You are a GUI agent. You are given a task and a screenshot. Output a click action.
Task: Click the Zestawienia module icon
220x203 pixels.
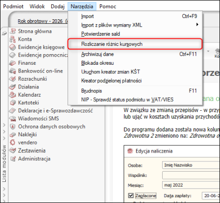(13, 150)
